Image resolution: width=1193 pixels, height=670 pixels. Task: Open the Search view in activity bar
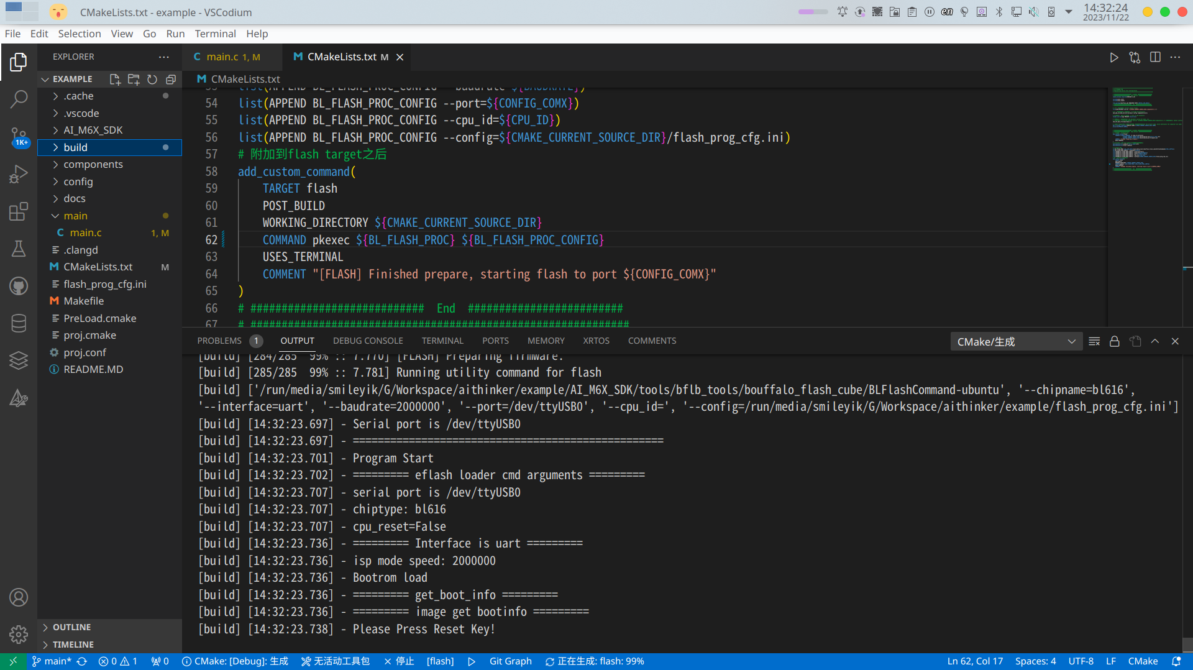pos(19,98)
